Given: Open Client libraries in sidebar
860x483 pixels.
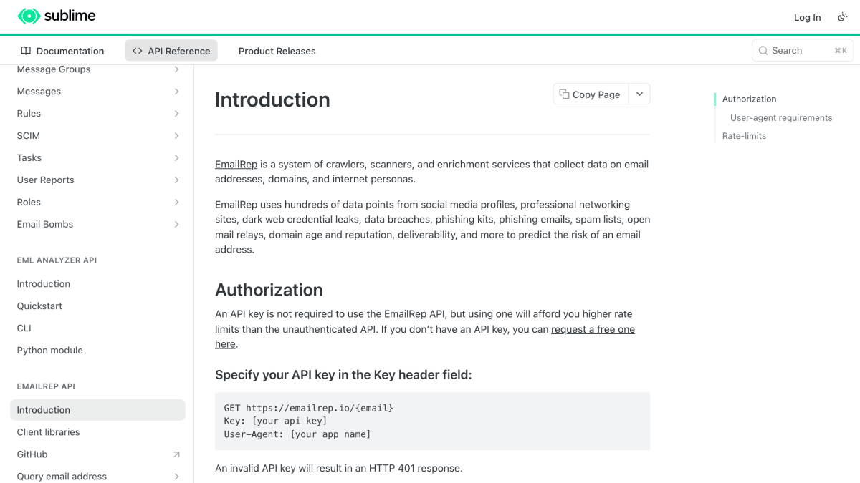Looking at the screenshot, I should [x=97, y=432].
